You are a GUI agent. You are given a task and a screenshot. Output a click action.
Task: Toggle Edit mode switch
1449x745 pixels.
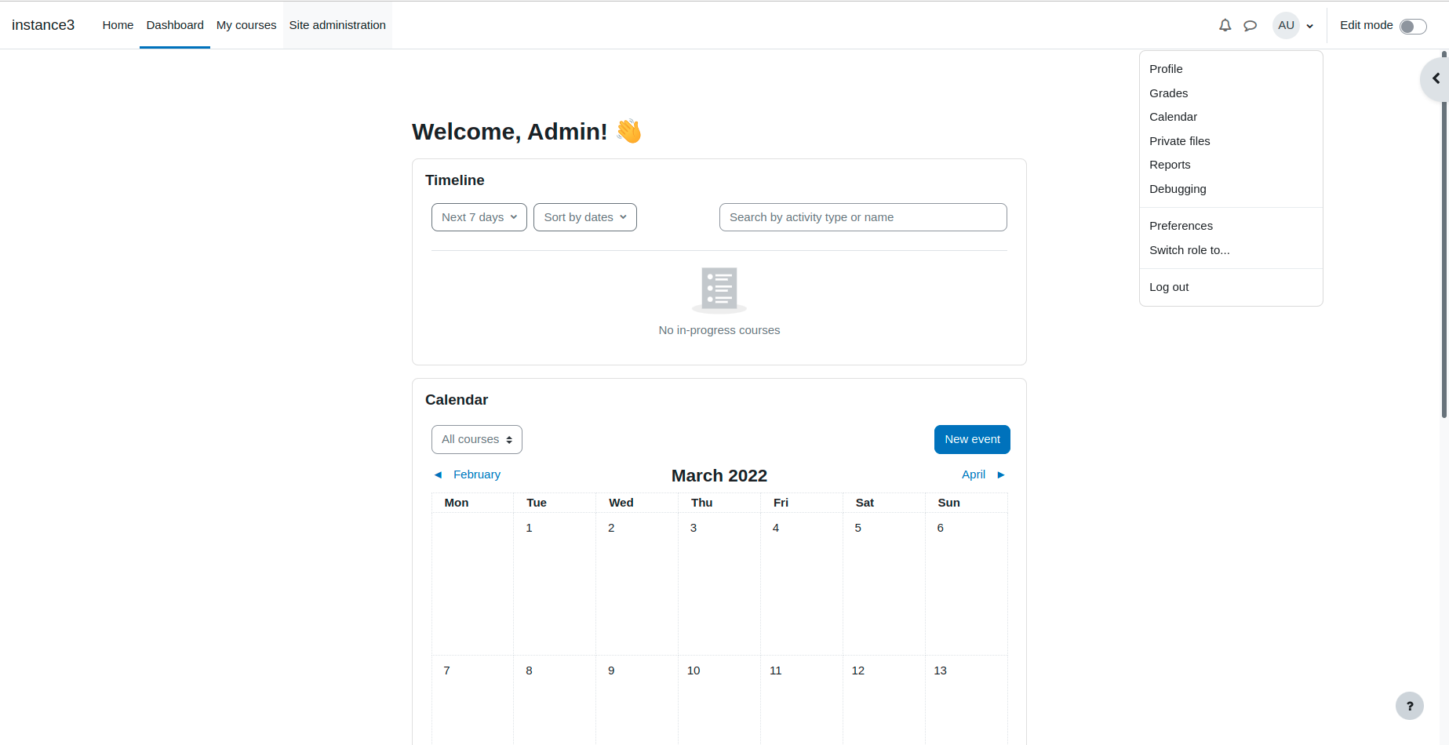click(1413, 27)
